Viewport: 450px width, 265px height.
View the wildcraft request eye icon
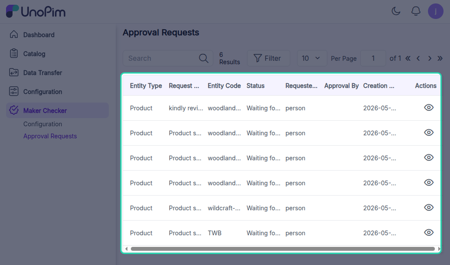[429, 207]
